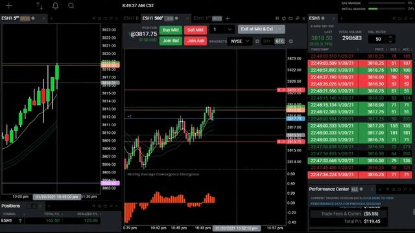Viewport: 415px width, 233px height.
Task: Click the link dot on Time & Sales ESH1 tab
Action: click(x=323, y=18)
